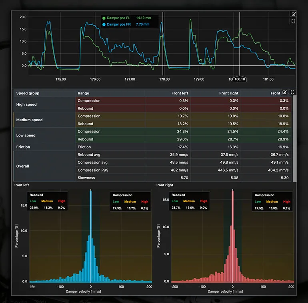
Task: Click the 176.00 time axis label
Action: [x=95, y=79]
